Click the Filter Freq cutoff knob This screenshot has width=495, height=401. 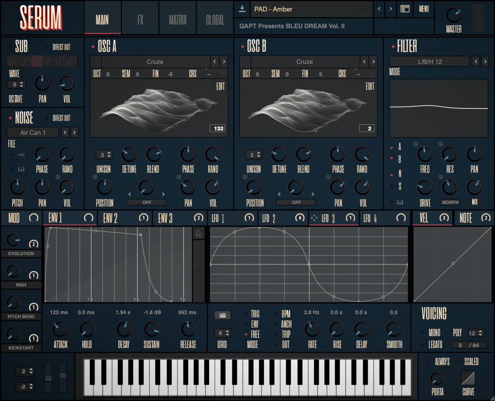[425, 154]
